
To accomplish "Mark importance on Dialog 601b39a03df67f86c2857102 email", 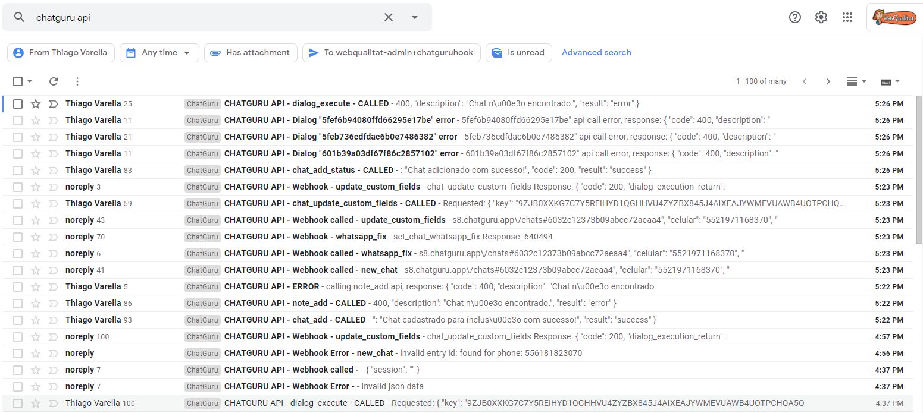I will (x=54, y=154).
